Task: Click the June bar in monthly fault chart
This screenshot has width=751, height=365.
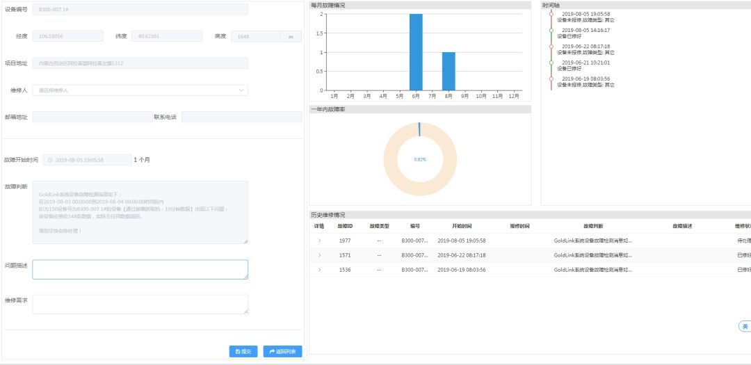Action: 416,52
